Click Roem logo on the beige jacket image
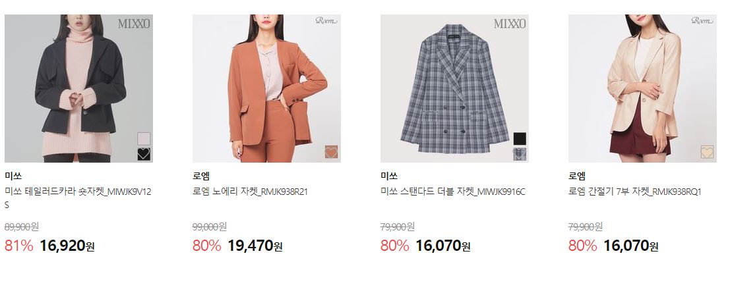The image size is (730, 293). (x=702, y=20)
